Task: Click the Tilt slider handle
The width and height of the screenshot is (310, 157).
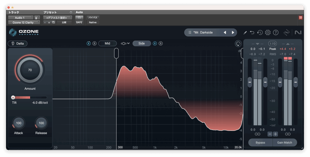Action: pos(13,98)
